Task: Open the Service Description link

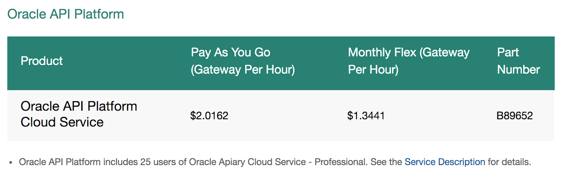Action: pyautogui.click(x=445, y=162)
